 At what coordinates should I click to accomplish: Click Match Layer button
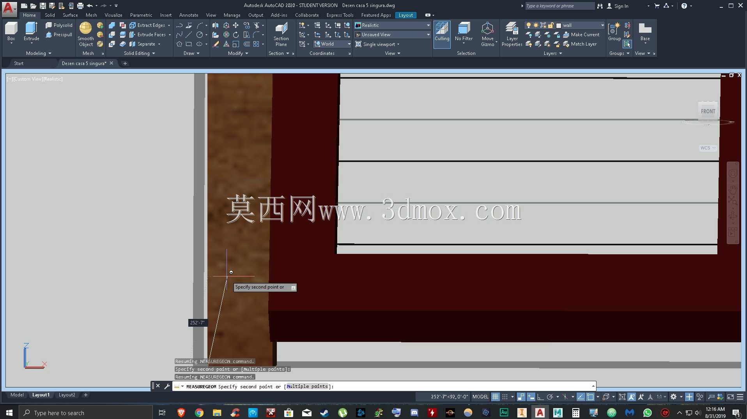[x=580, y=44]
